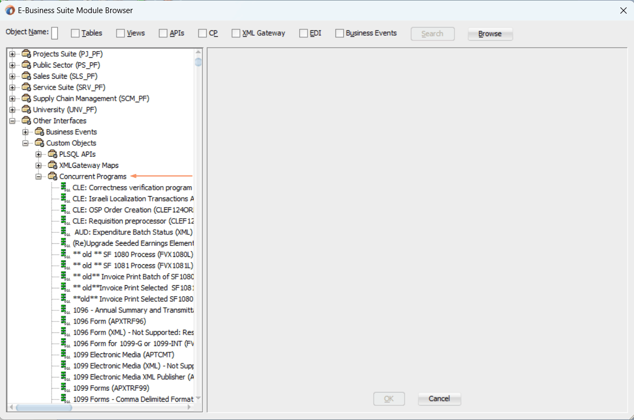Click icon of (Re)Upgrade Seeded Earnings Element
The image size is (634, 420).
coord(66,243)
